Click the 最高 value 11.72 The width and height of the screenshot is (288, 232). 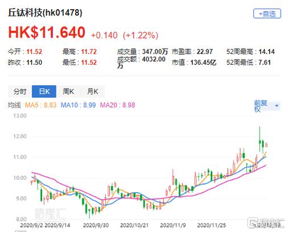point(89,52)
